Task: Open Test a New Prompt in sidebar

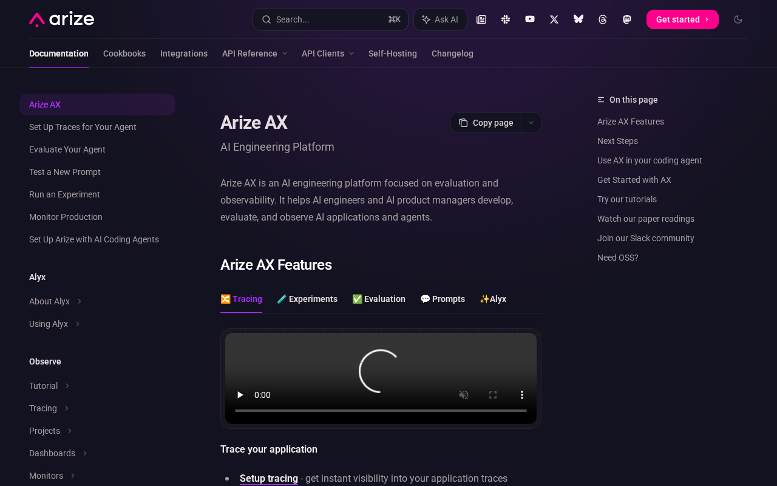Action: click(x=65, y=172)
